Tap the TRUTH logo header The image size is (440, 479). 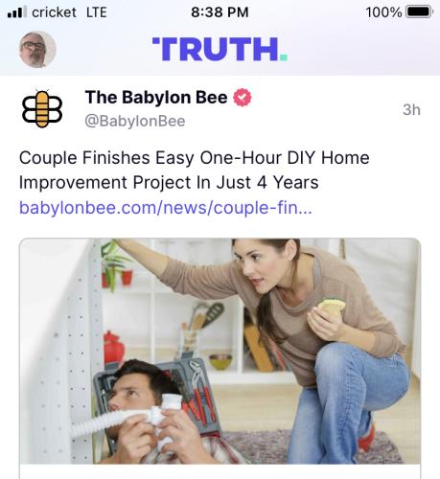pyautogui.click(x=220, y=49)
